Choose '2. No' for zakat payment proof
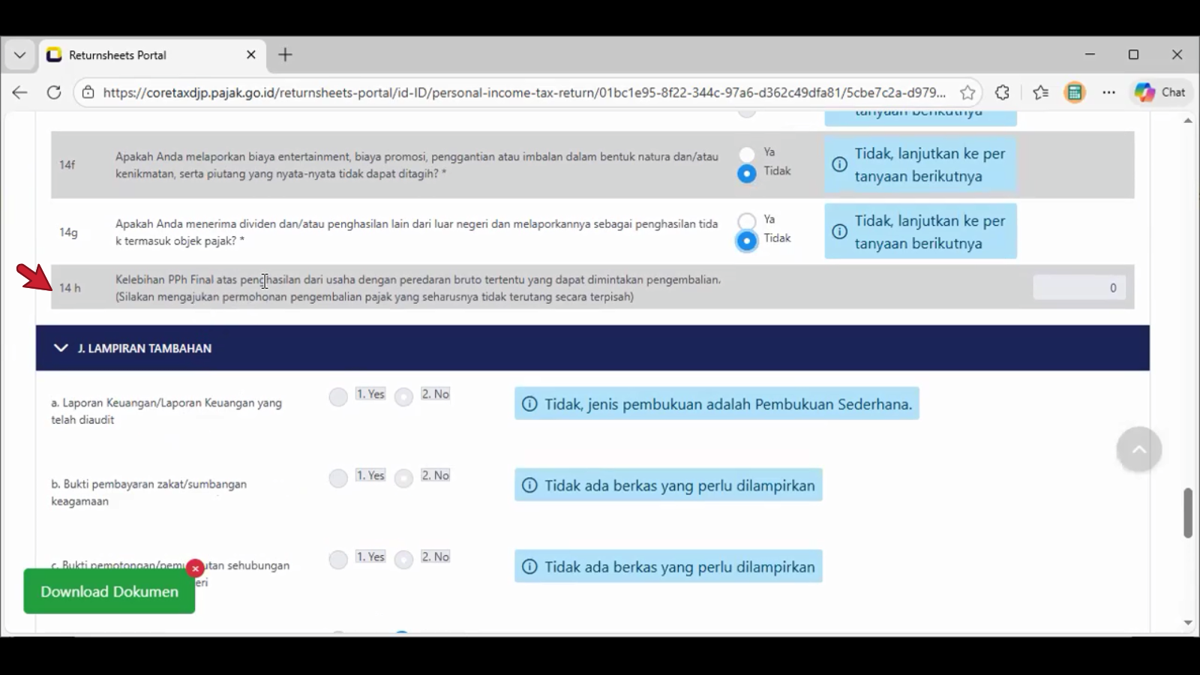Image resolution: width=1200 pixels, height=675 pixels. [404, 478]
